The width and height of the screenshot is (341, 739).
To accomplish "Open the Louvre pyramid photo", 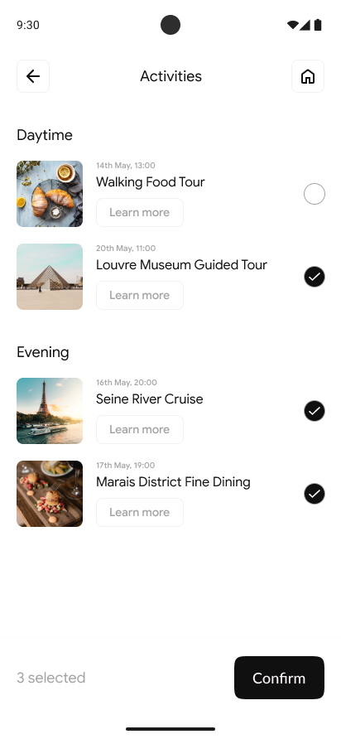I will coord(50,277).
